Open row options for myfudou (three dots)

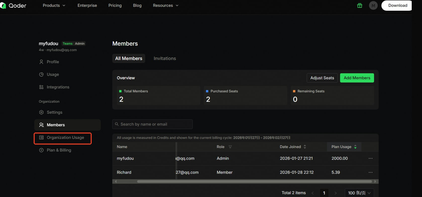[x=371, y=158]
